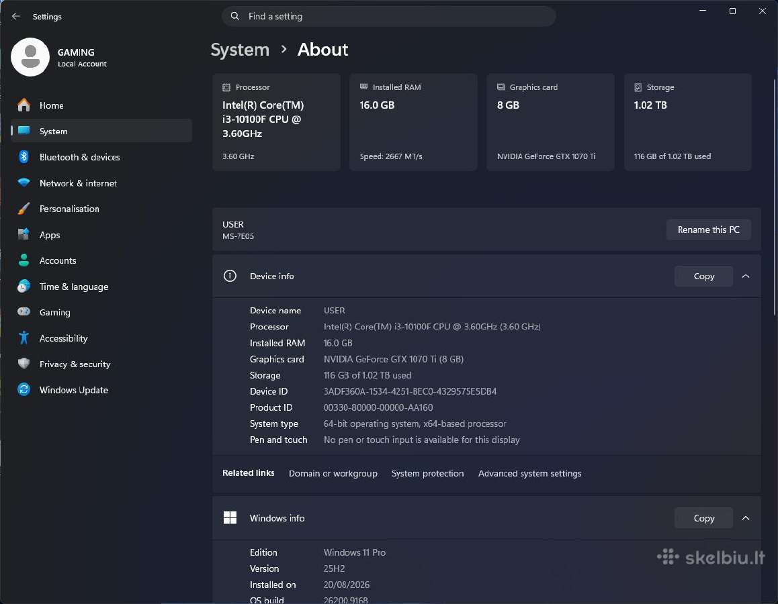Open Advanced system settings link

point(529,473)
